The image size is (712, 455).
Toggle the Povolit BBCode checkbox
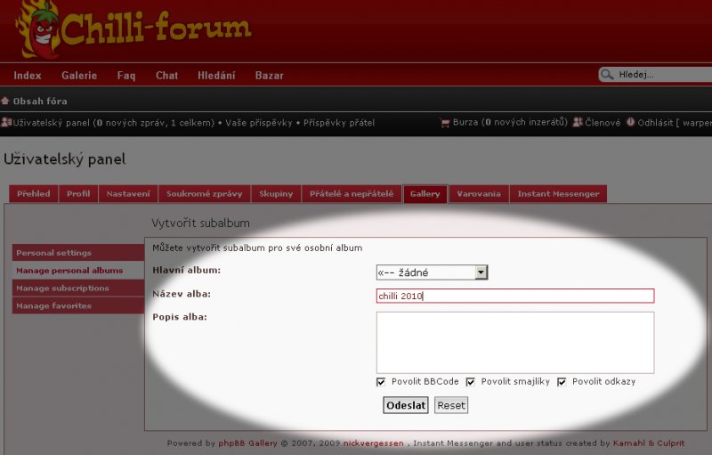[381, 382]
